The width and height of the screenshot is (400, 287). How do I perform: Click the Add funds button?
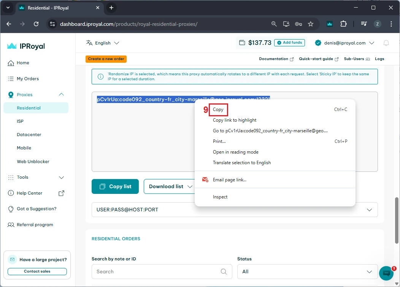tap(289, 43)
